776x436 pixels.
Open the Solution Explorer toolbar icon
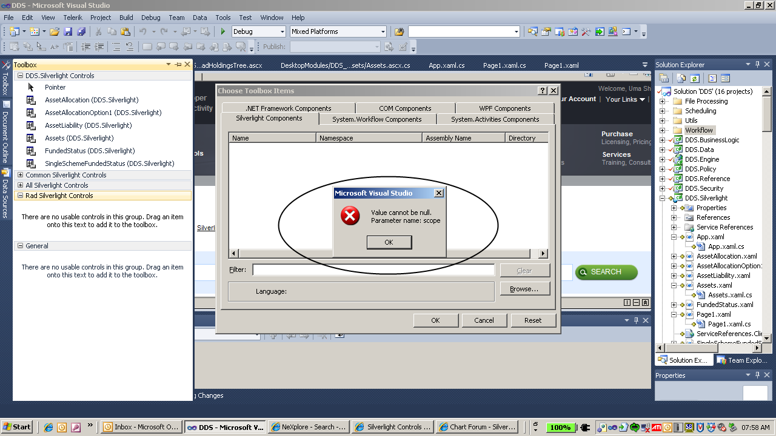coord(533,31)
